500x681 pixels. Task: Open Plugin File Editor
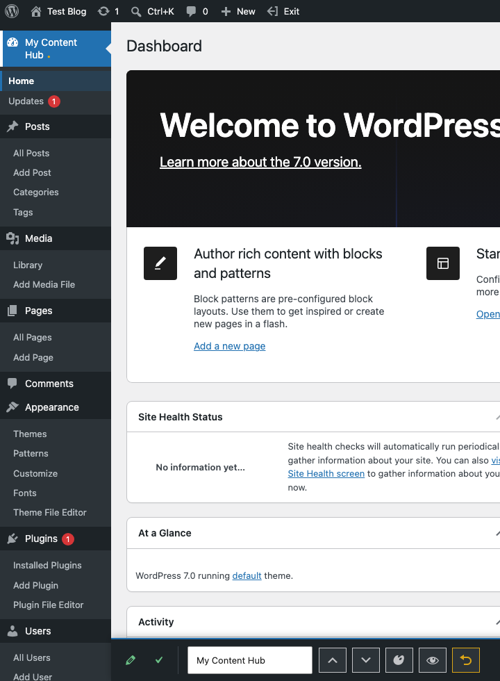click(48, 605)
